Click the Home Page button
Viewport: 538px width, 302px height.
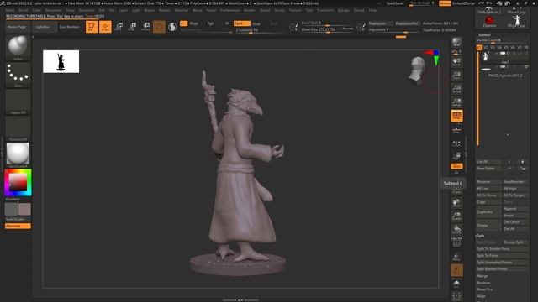coord(17,27)
